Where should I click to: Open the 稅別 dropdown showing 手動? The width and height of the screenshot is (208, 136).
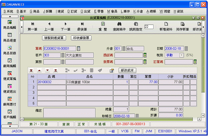tap(182, 55)
